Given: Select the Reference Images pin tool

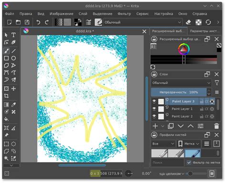Looking at the screenshot, I should [x=6, y=135].
